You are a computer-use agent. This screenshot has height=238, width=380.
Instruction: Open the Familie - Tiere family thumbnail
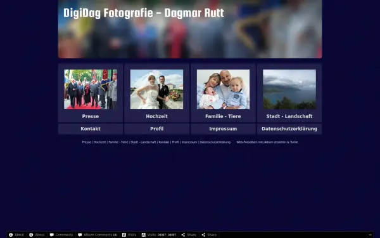[223, 89]
